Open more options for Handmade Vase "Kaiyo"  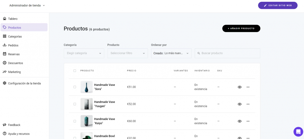[248, 121]
